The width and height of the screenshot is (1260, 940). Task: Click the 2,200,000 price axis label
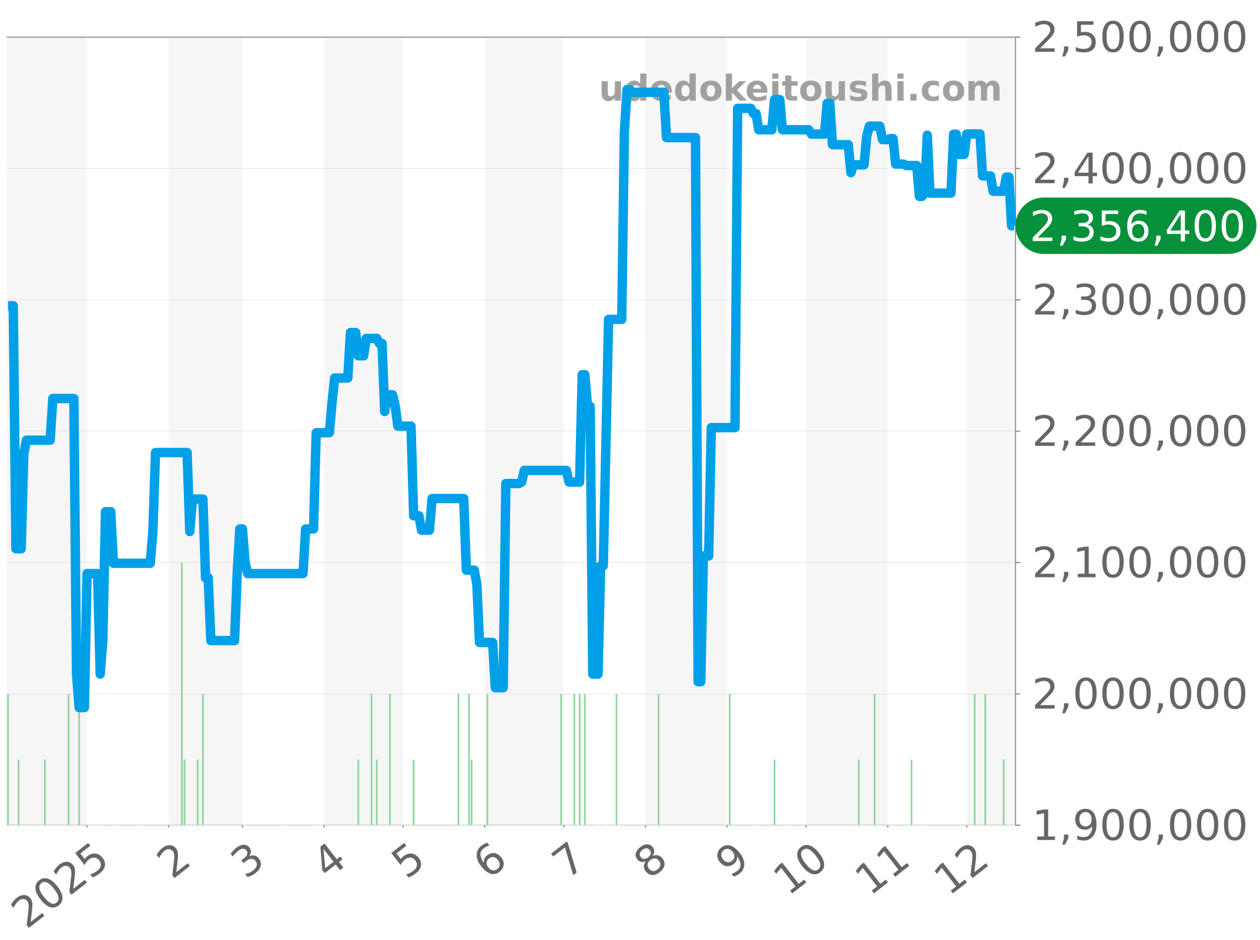coord(1139,432)
